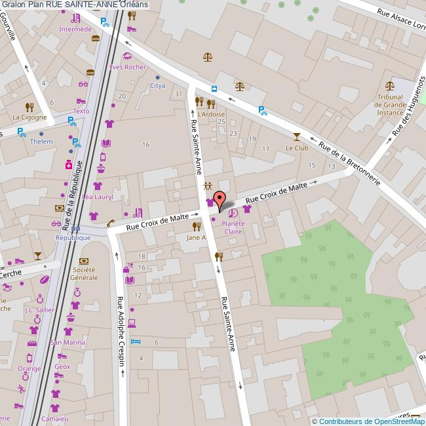426x426 pixels.
Task: Select the bicycle parking icon on Rue de la Bretonnerie
Action: pos(263,111)
